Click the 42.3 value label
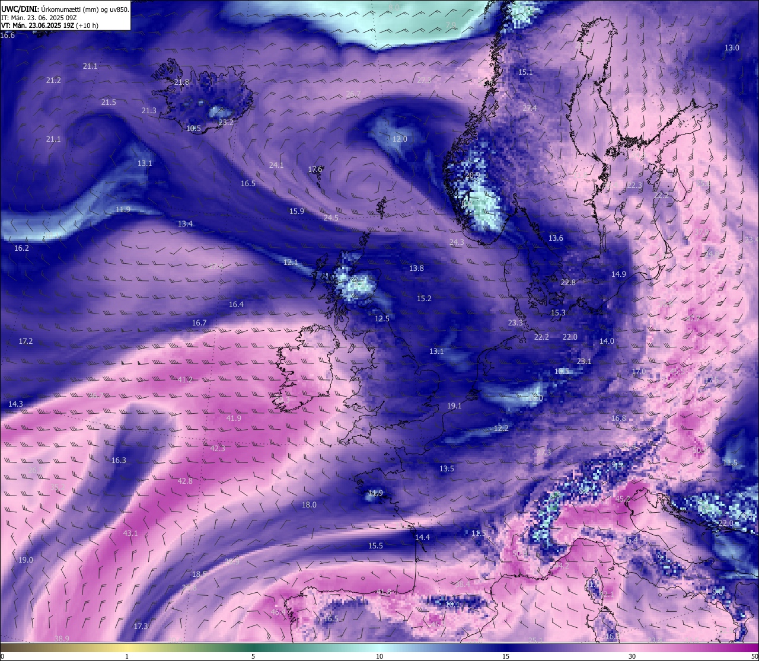759x661 pixels. coord(218,449)
